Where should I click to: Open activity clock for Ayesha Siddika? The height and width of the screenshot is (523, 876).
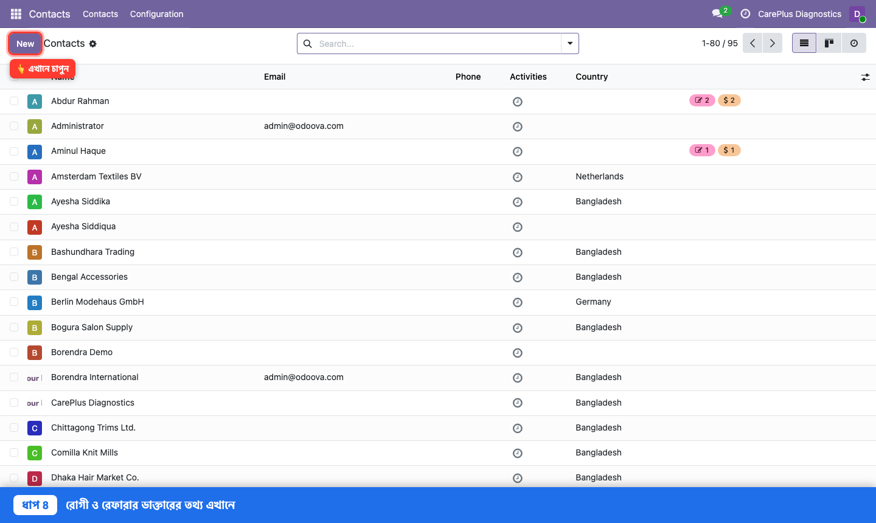point(518,202)
